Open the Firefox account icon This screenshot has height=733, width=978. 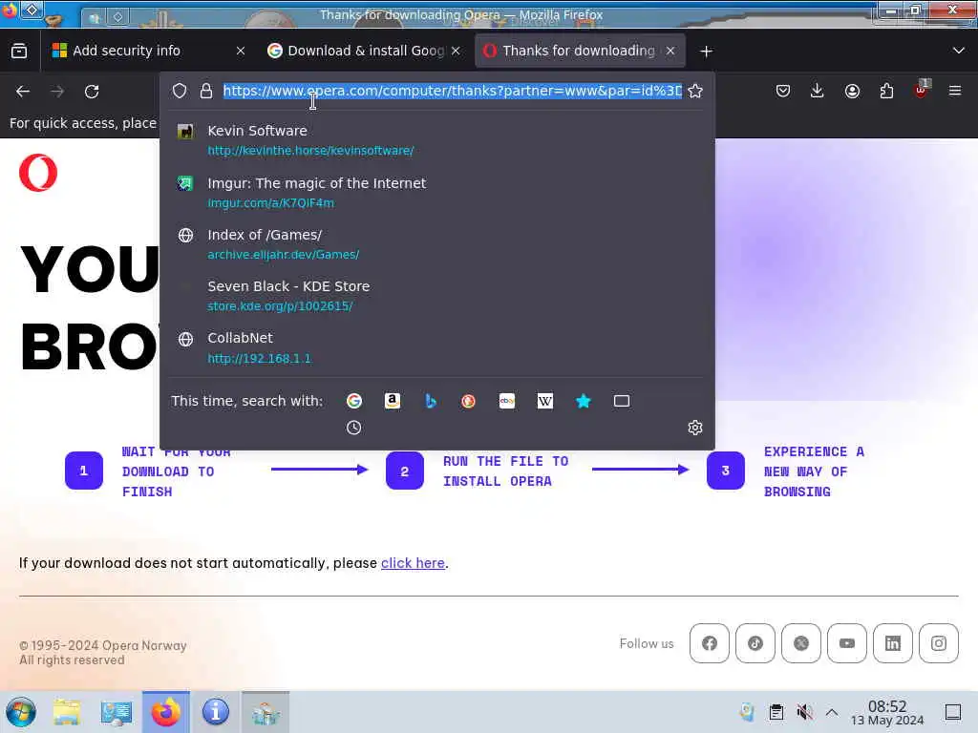(x=852, y=91)
